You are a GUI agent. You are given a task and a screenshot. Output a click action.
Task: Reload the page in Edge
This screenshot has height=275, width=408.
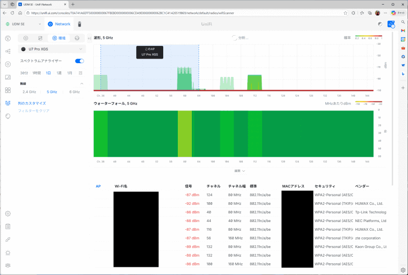(12, 13)
